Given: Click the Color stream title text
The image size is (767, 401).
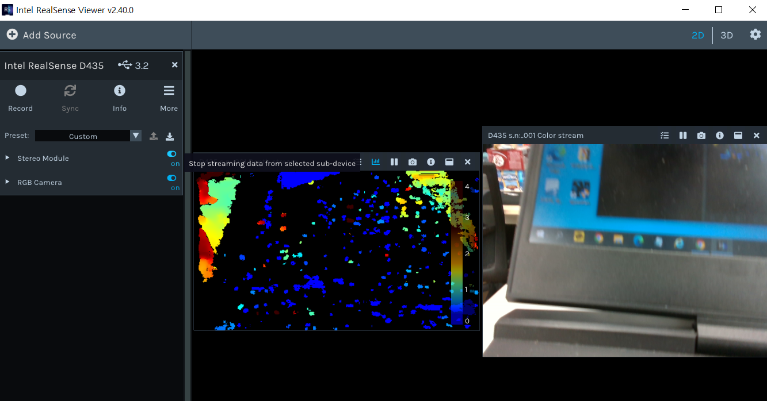Looking at the screenshot, I should click(536, 136).
